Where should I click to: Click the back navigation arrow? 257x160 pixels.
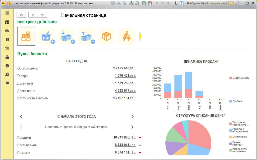point(33,15)
